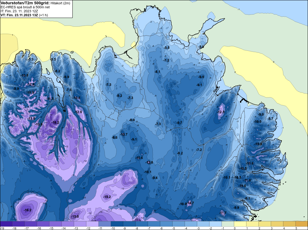The image size is (308, 230).
Task: Click the -11.9 temperature label
Action: point(30,93)
